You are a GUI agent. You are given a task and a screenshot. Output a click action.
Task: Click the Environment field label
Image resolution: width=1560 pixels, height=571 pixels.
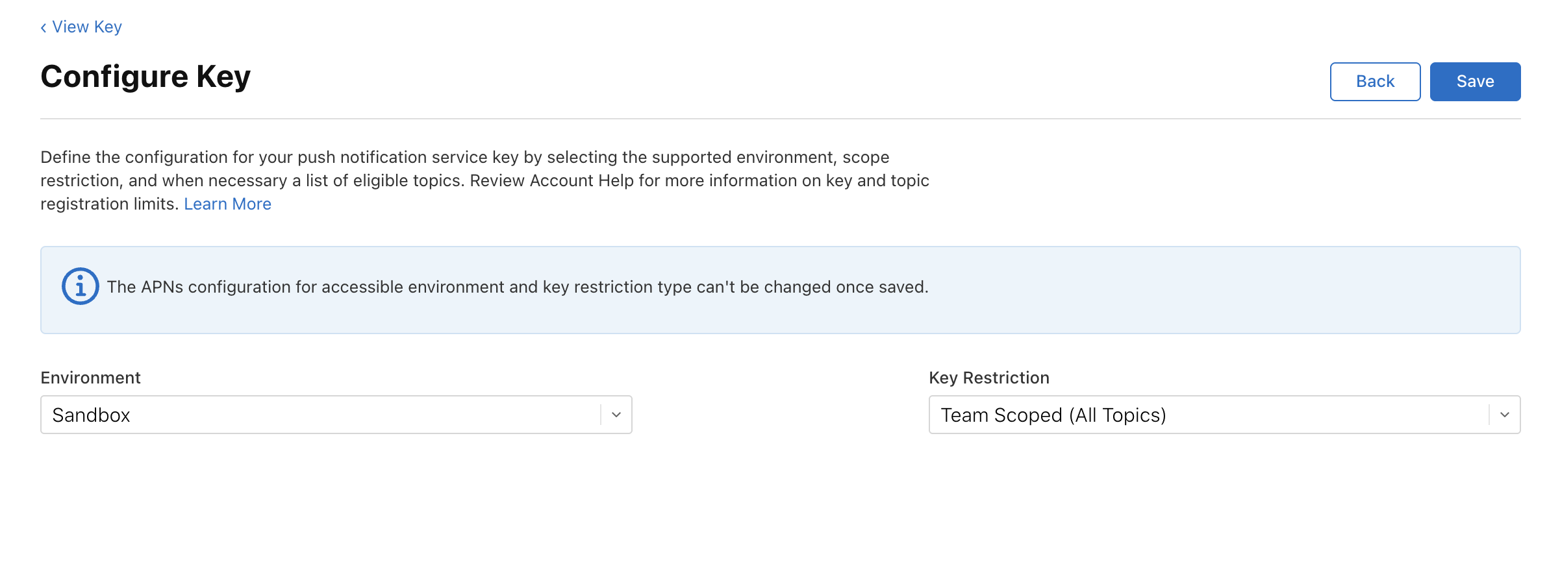tap(90, 378)
